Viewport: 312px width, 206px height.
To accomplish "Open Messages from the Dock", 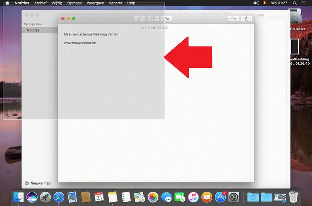I will click(x=166, y=197).
